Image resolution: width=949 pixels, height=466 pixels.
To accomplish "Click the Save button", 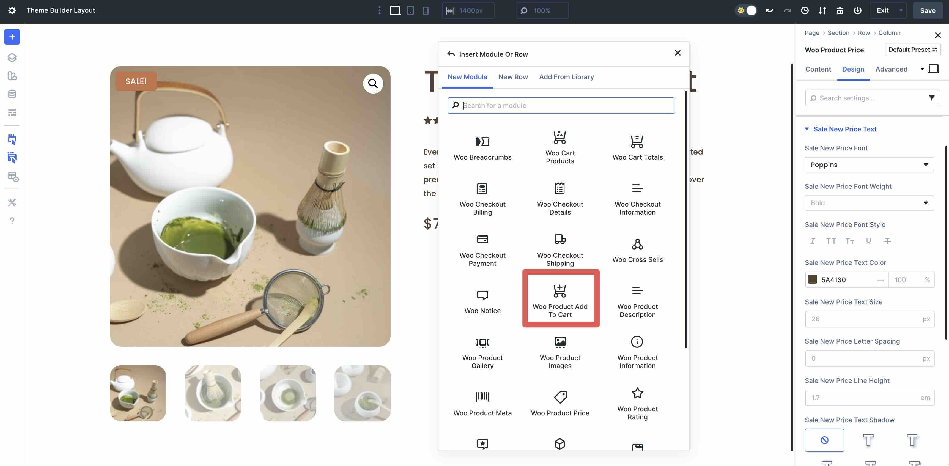I will pos(928,10).
